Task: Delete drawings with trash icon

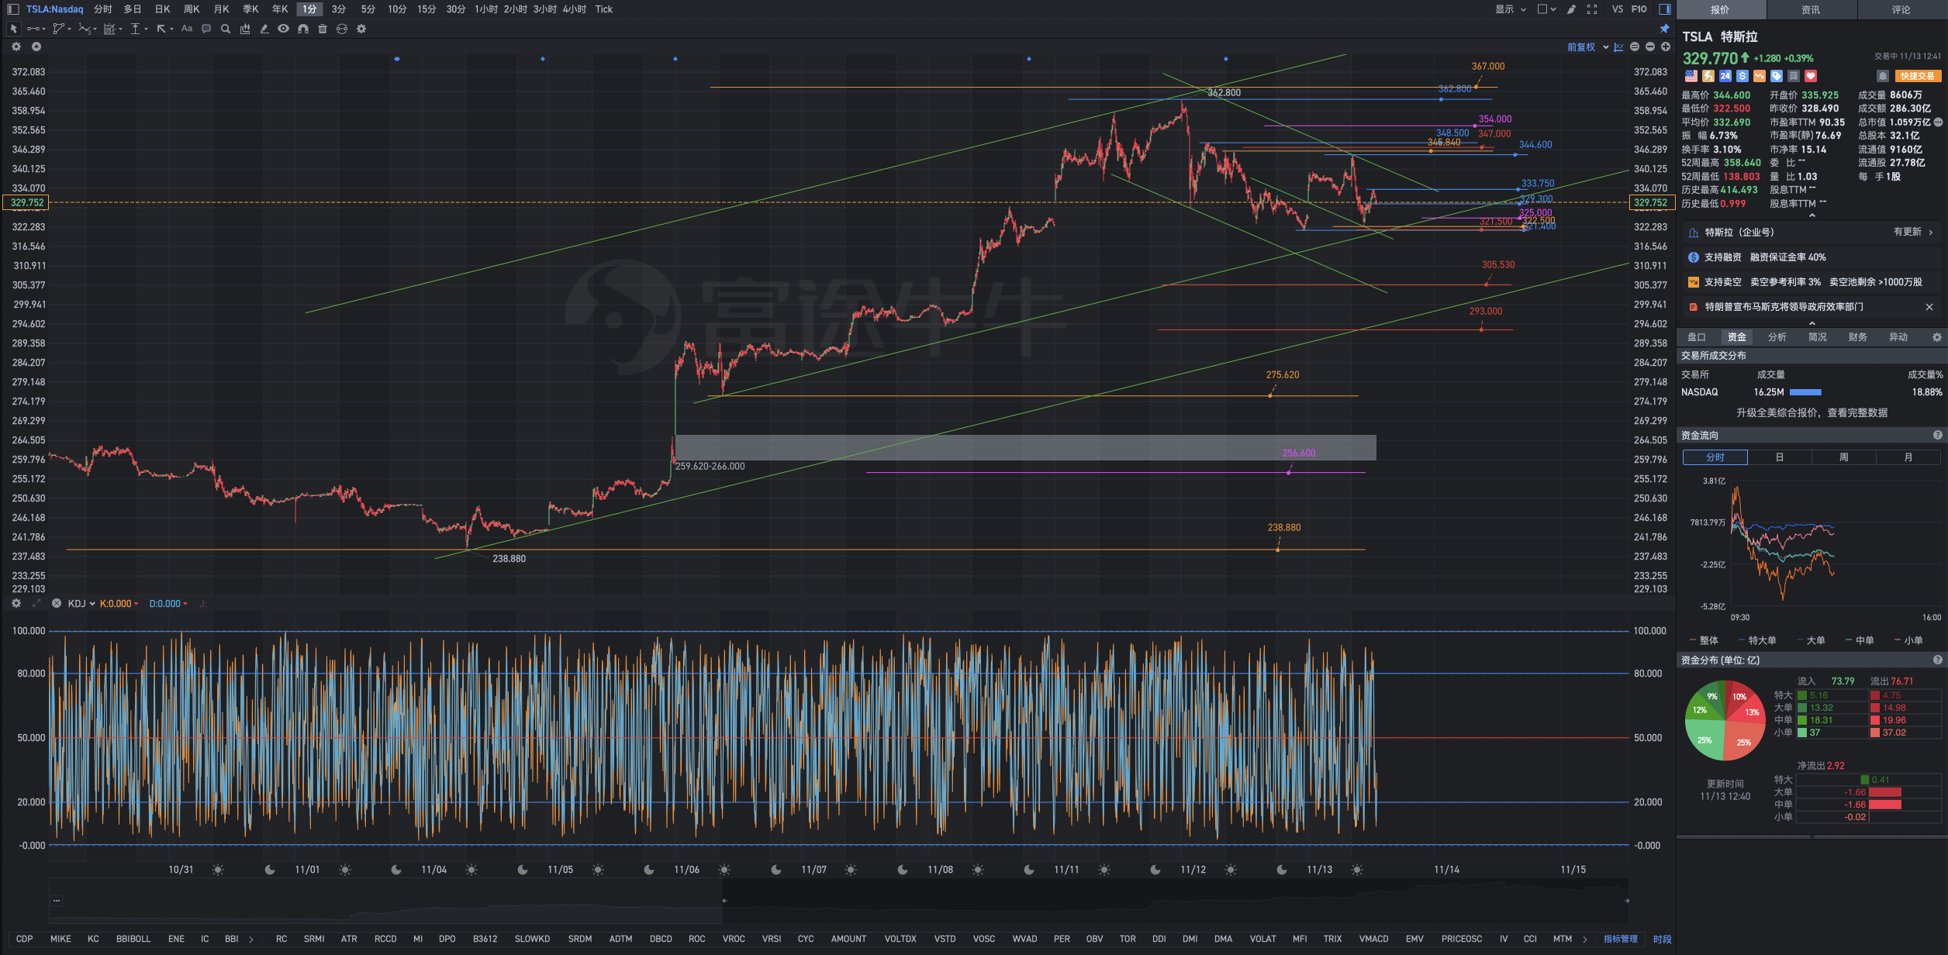Action: point(323,29)
